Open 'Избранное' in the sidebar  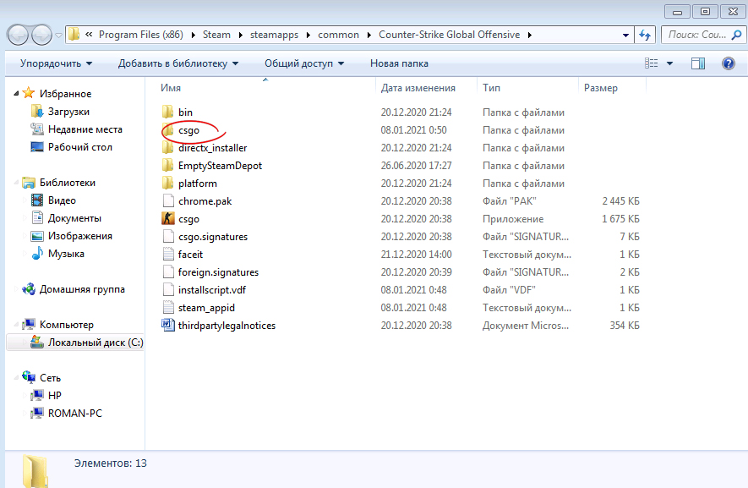click(x=65, y=94)
